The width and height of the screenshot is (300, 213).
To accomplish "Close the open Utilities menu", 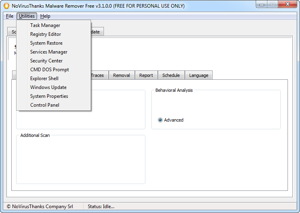I will [27, 16].
